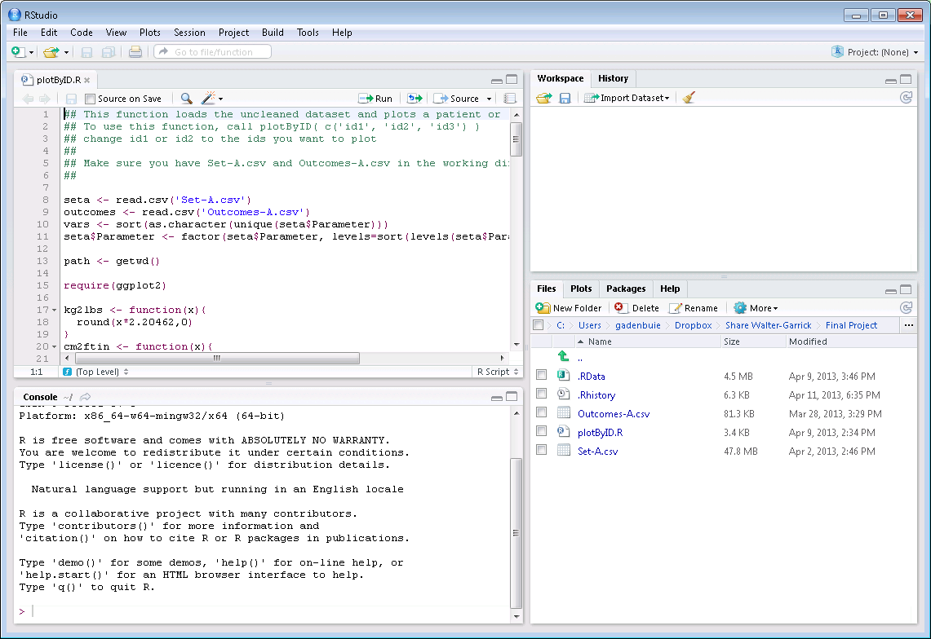This screenshot has width=931, height=639.
Task: Open the File menu
Action: click(x=20, y=33)
